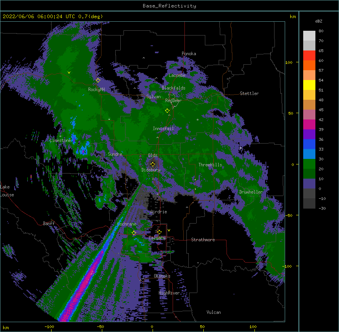Click the Innisfail label

point(163,129)
